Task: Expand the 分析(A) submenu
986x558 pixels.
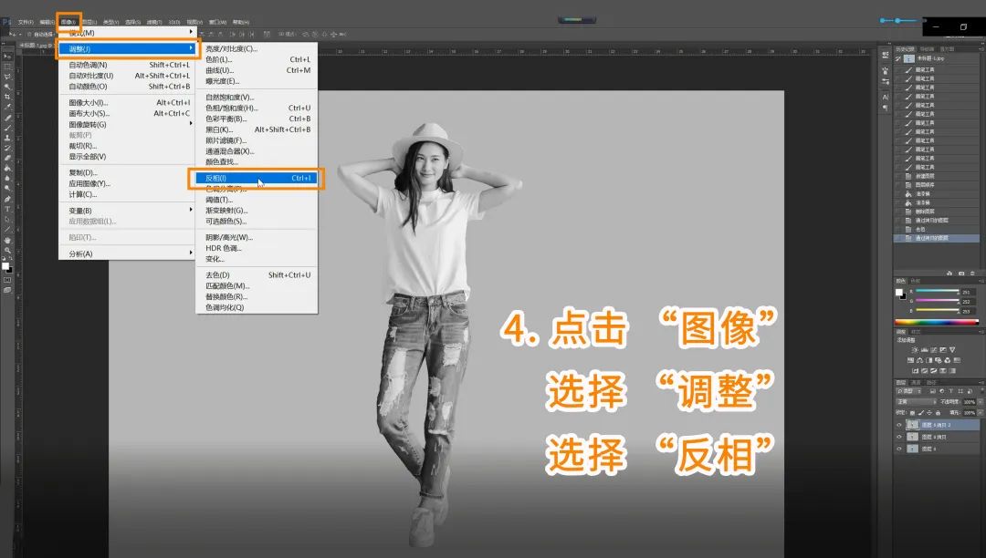Action: pos(128,253)
